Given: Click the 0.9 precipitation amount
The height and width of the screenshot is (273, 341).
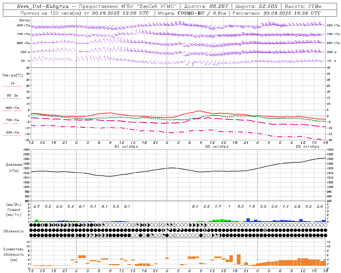Looking at the screenshot, I should 297,207.
